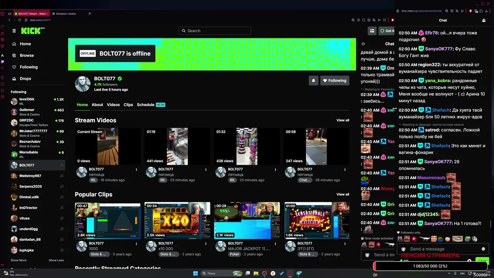
Task: Send message with green Chat button
Action: click(x=482, y=261)
